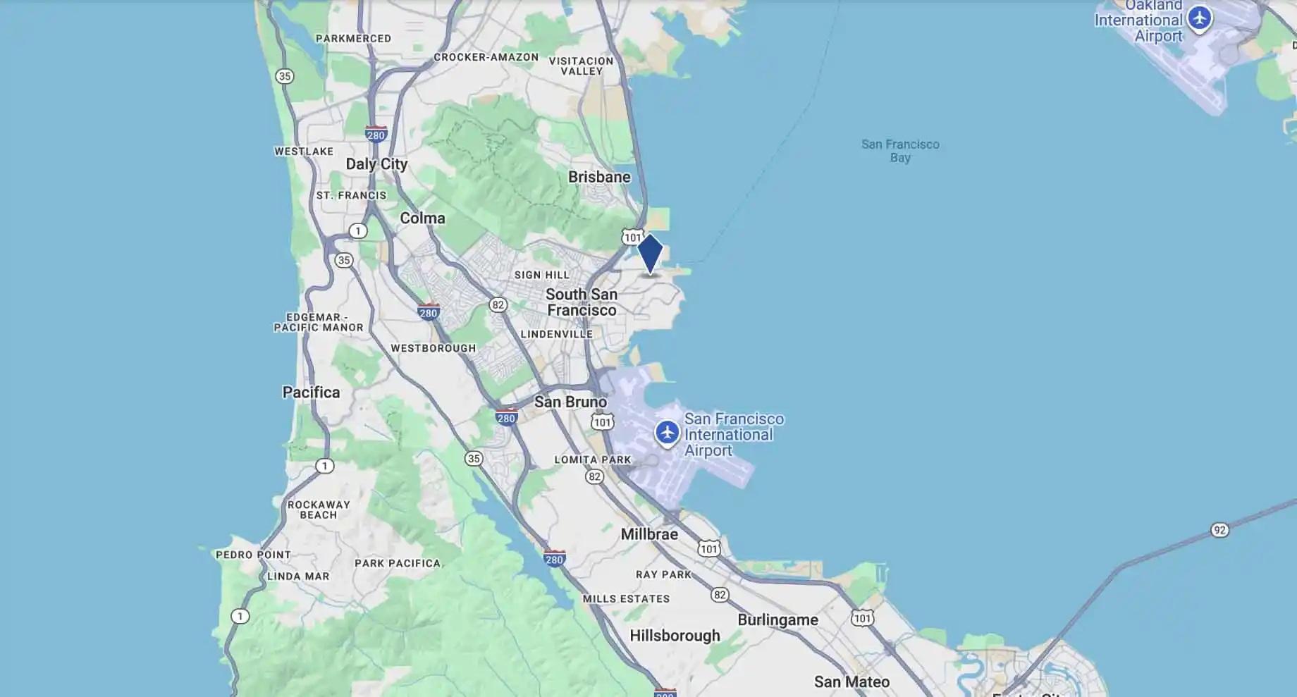The image size is (1297, 697).
Task: Click the Hillsborough city label
Action: coord(675,636)
